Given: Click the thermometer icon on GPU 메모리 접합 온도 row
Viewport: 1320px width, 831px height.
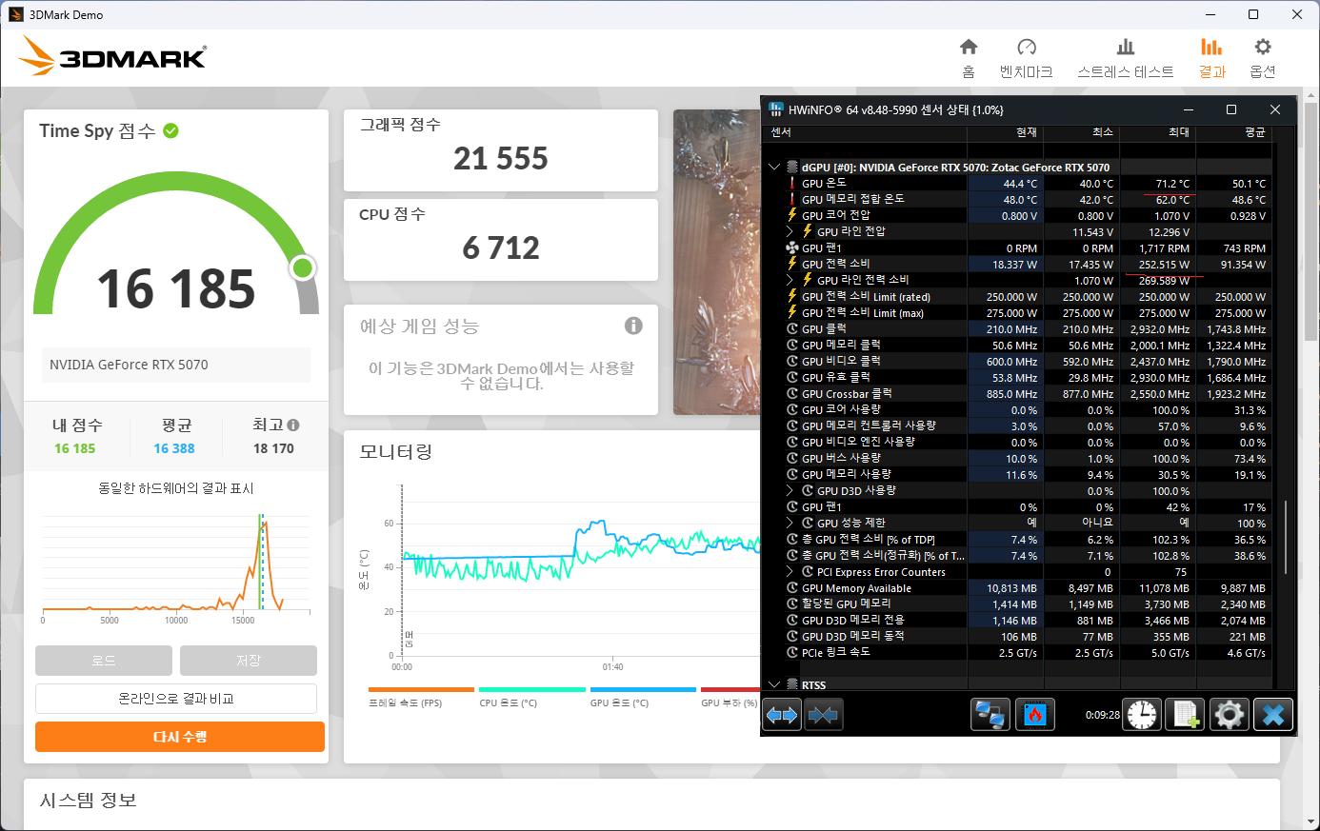Looking at the screenshot, I should coord(792,200).
